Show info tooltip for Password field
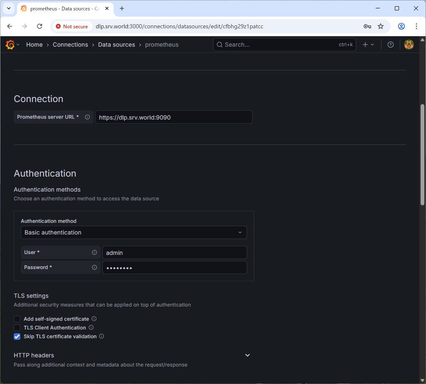This screenshot has height=384, width=426. 94,267
